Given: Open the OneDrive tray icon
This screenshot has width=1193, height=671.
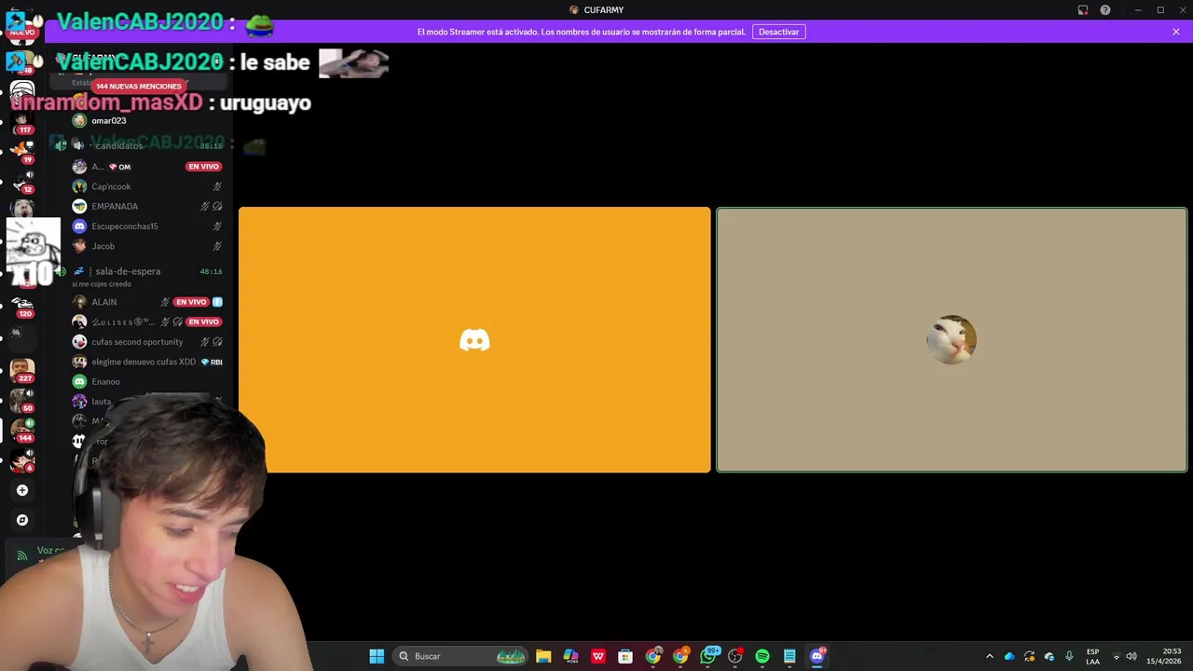Looking at the screenshot, I should [1009, 656].
